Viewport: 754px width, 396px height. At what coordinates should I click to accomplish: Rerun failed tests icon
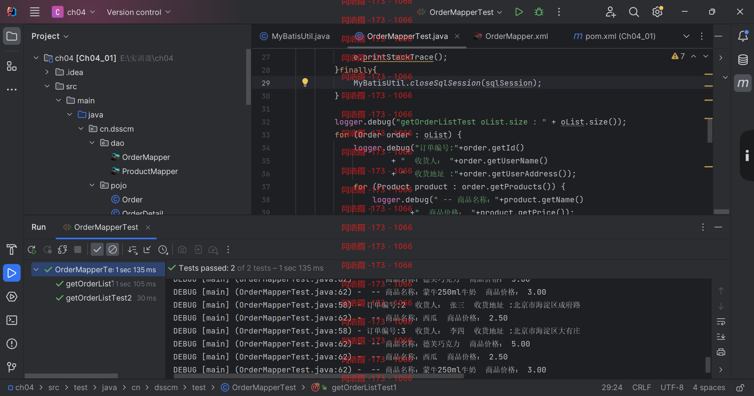coord(48,249)
